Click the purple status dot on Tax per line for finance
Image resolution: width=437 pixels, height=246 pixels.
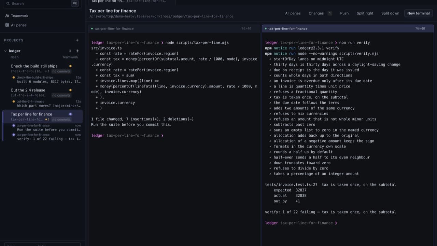coord(70,114)
